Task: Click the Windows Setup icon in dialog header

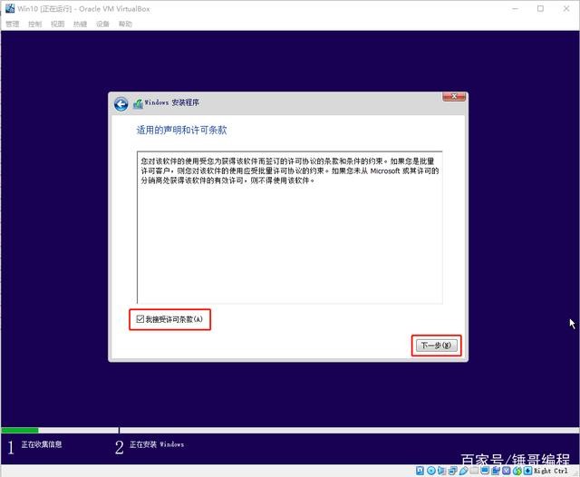Action: pos(138,104)
